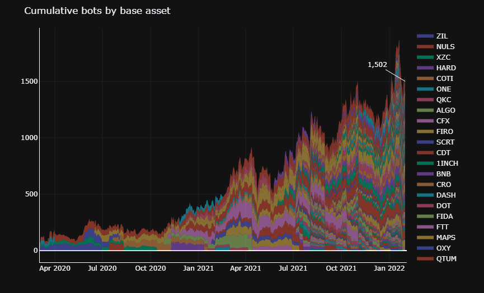Toggle the NULS series in legend
Viewport: 484px width, 293px height.
[x=435, y=47]
